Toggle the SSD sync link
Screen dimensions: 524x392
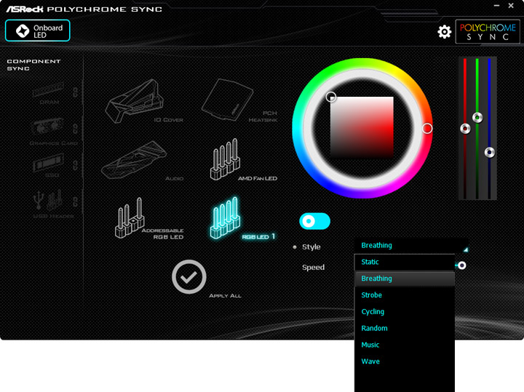point(76,165)
